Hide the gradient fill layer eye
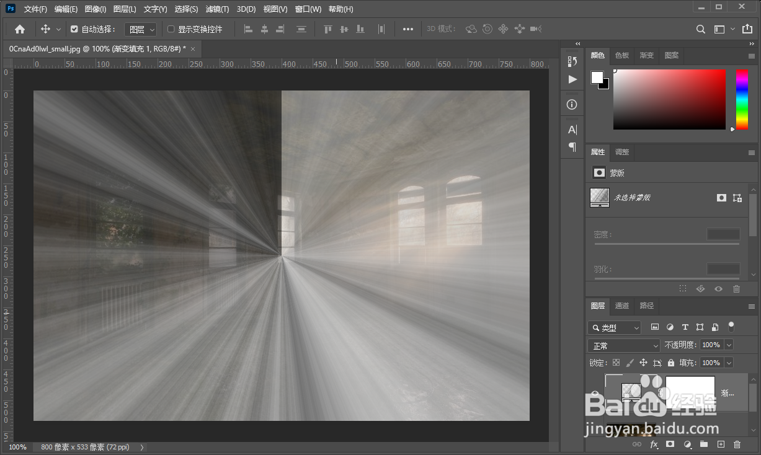 coord(595,393)
